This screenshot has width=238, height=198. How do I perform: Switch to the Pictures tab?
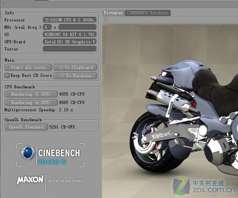pos(113,13)
